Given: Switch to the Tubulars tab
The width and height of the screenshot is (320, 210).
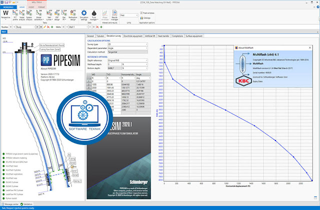Looking at the screenshot, I should [100, 36].
